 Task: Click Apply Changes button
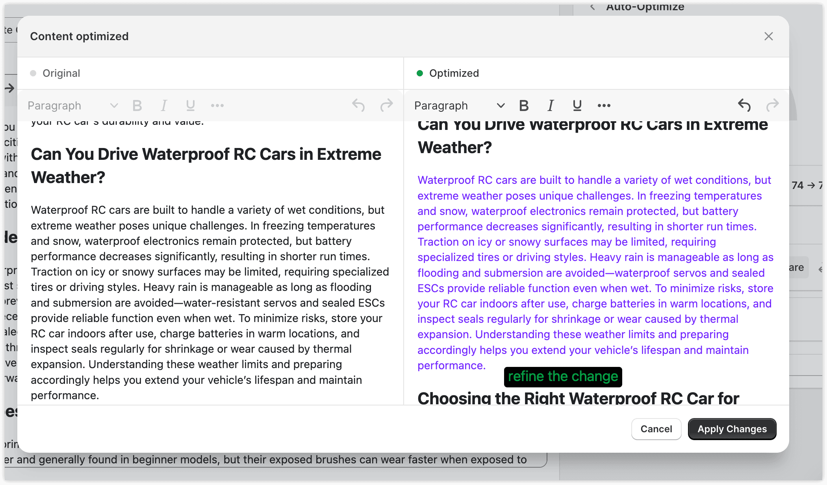[732, 429]
